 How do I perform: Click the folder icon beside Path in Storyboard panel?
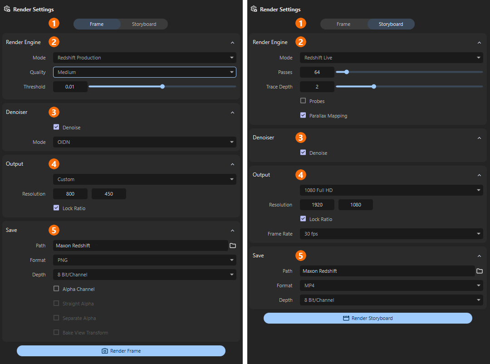tap(480, 271)
